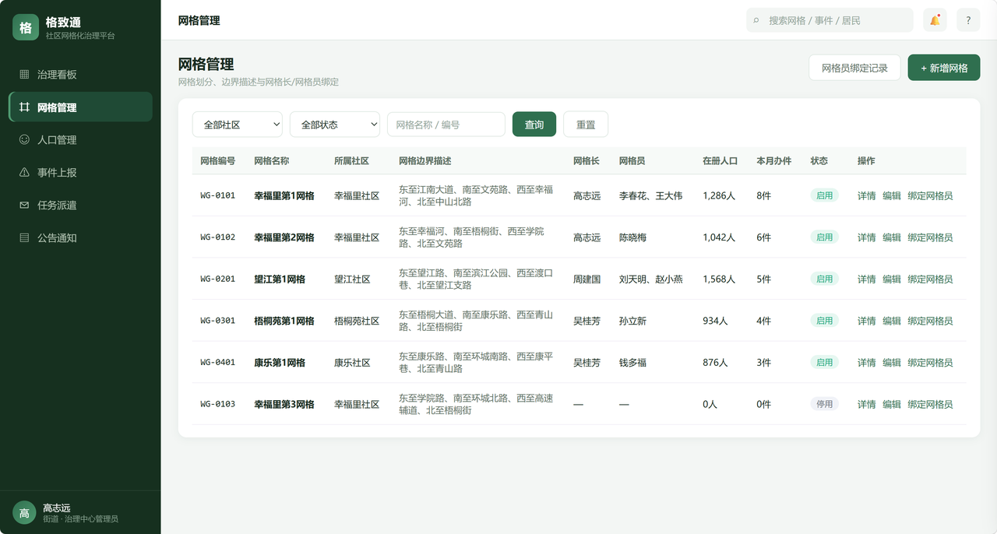Click the 重置 reset button

coord(586,125)
